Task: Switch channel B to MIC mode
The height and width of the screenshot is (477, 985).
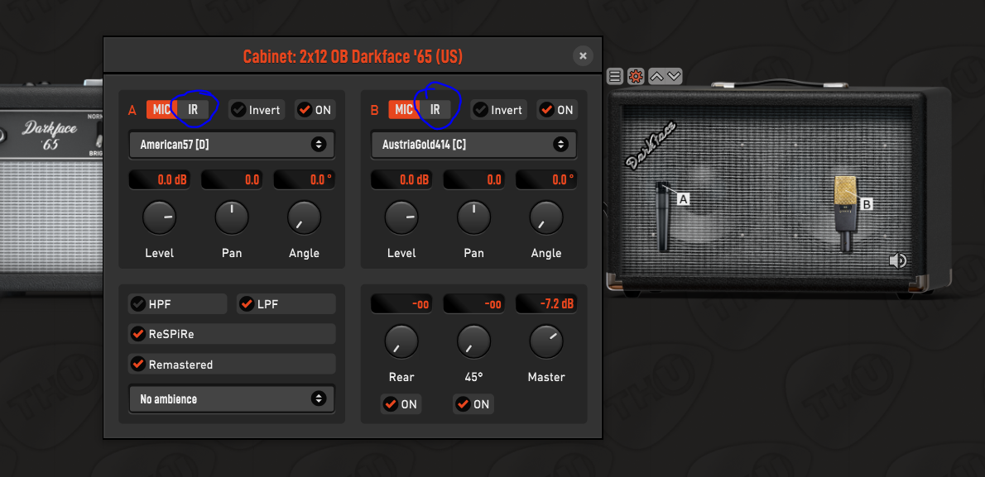Action: click(403, 110)
